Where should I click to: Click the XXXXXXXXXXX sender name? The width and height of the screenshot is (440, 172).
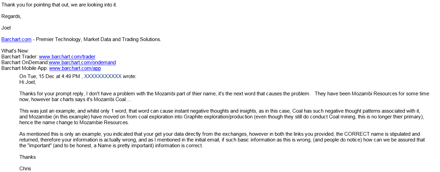pyautogui.click(x=103, y=76)
